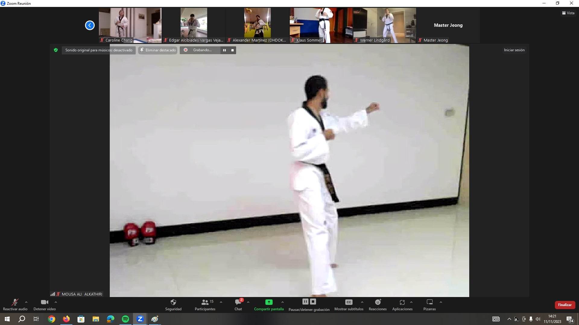Open Pizarras whiteboards
Viewport: 579px width, 325px height.
(429, 305)
